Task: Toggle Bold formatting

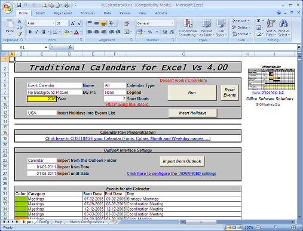Action: pyautogui.click(x=30, y=32)
